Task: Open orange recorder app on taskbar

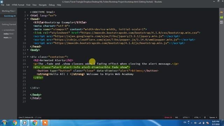Action: 45,123
